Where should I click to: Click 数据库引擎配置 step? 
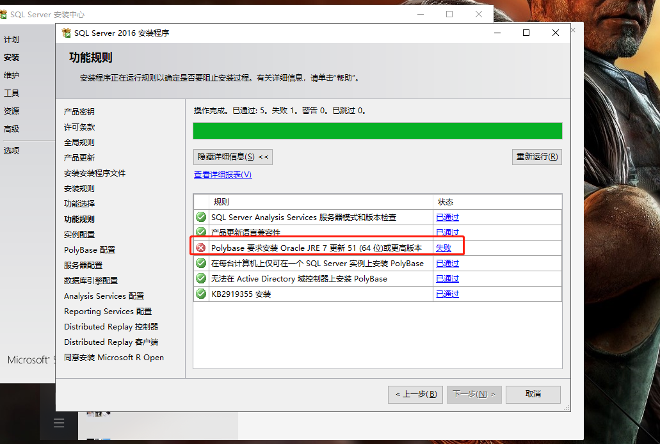point(91,281)
